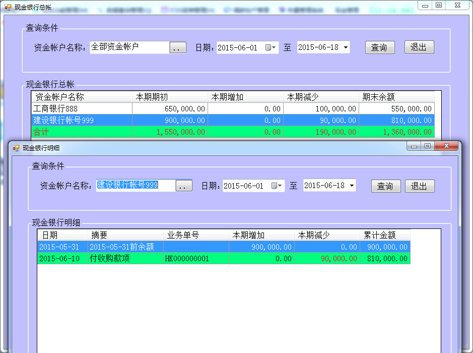
Task: Expand end date dropdown in 现金银行总帐
Action: (x=346, y=47)
